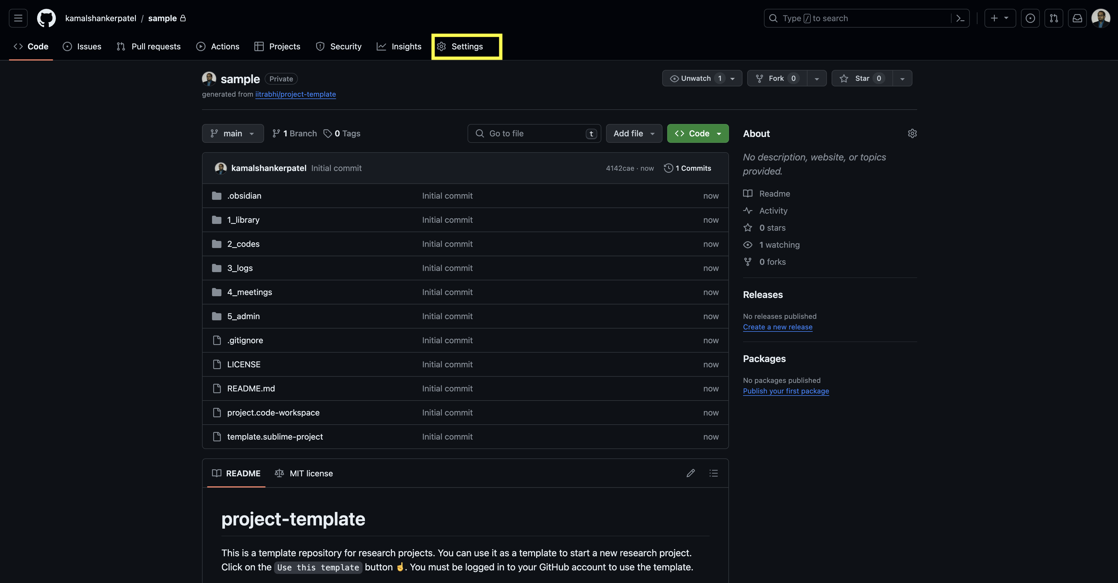Open the issues icon in header
Viewport: 1118px width, 583px height.
click(1030, 18)
